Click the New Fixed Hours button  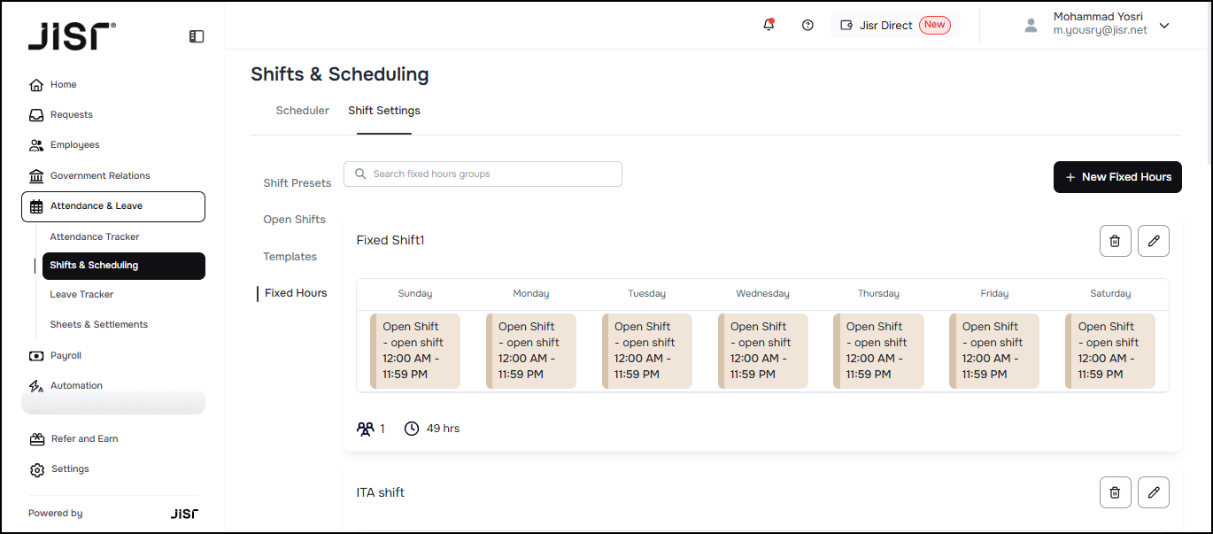pyautogui.click(x=1116, y=177)
